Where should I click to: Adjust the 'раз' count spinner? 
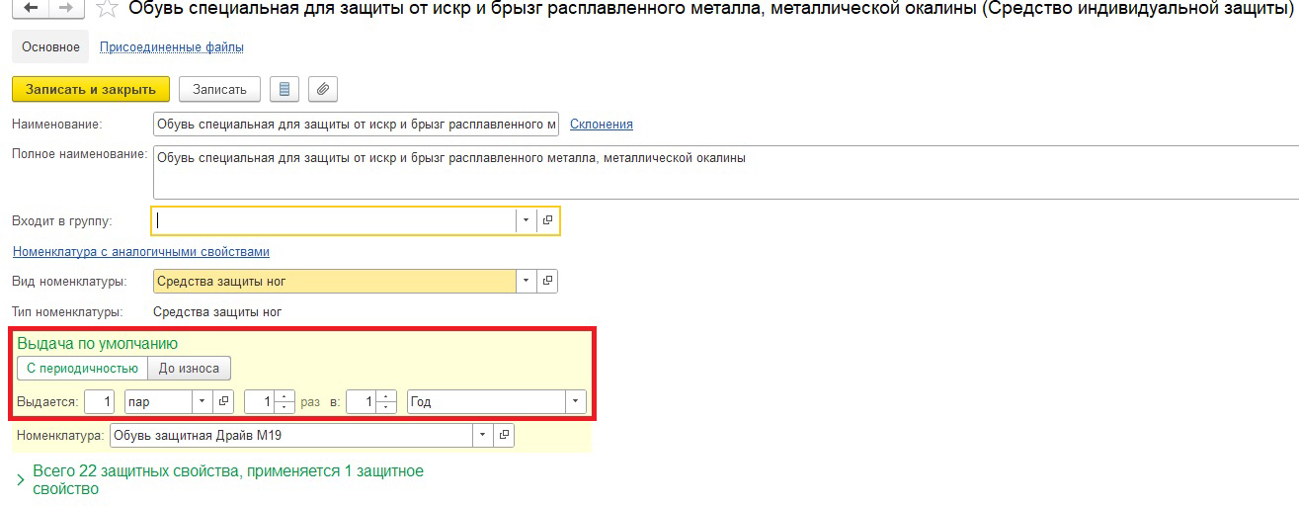284,402
